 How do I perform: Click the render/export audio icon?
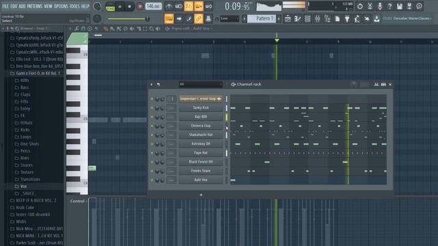(409, 6)
